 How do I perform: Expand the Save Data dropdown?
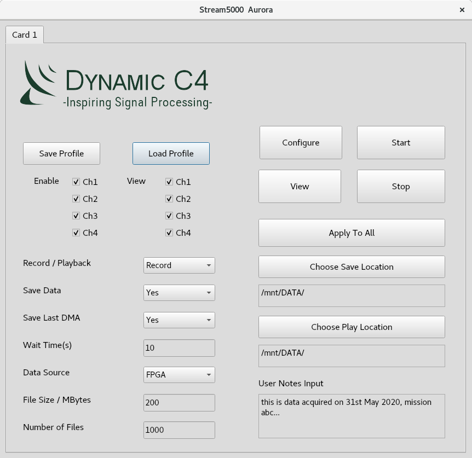tap(179, 293)
